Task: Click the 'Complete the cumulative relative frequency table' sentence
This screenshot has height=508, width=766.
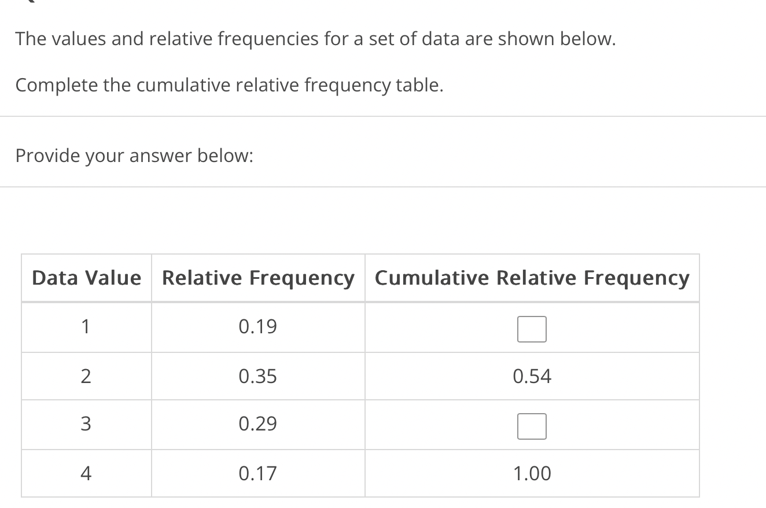Action: [230, 86]
